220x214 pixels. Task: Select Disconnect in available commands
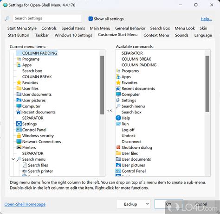click(x=131, y=141)
